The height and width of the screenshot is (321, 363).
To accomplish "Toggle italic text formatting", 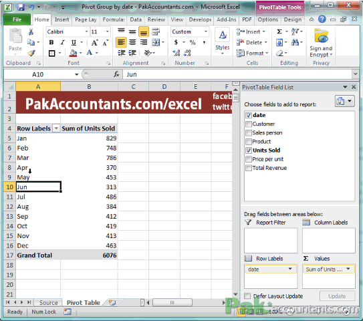I will 62,42.
